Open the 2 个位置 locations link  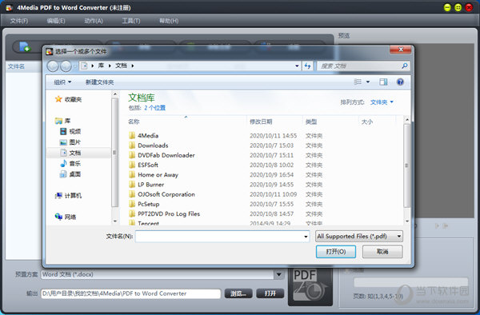[154, 108]
